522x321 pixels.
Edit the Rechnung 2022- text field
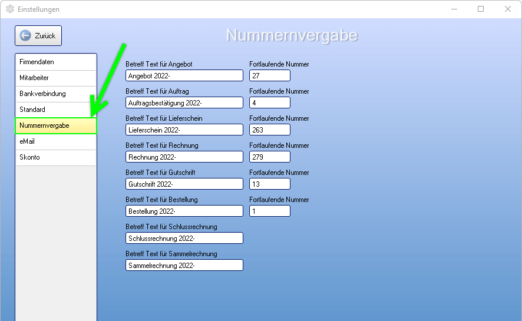[184, 157]
